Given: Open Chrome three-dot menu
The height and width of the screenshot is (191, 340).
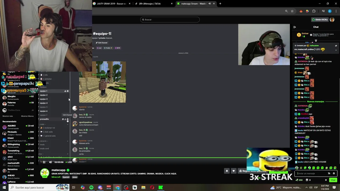Looking at the screenshot, I should (336, 11).
